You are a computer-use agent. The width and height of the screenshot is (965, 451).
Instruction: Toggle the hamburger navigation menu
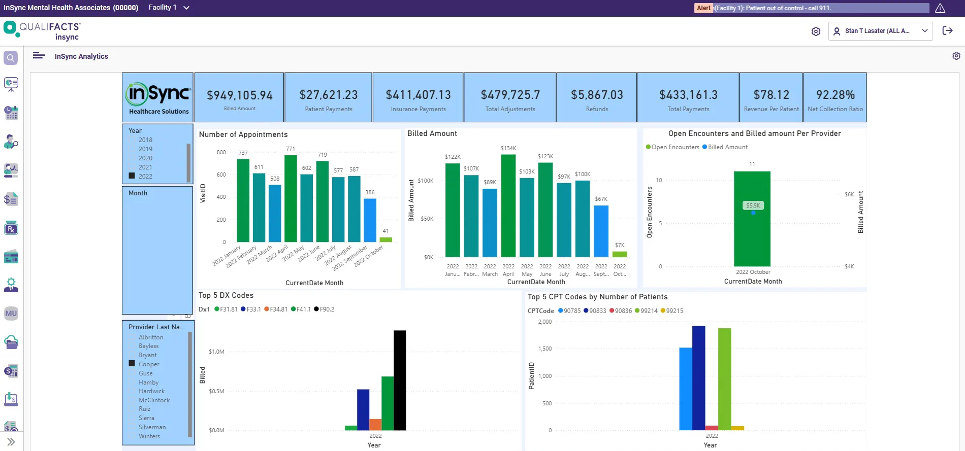39,55
